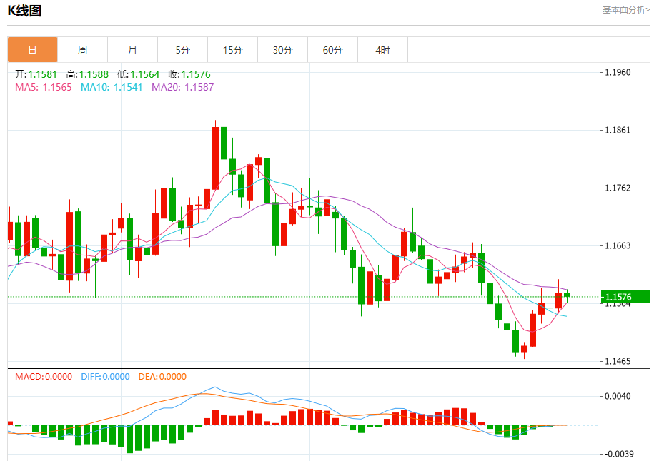Open the 5分 interval tab
Screen dimensions: 654x461
click(183, 50)
